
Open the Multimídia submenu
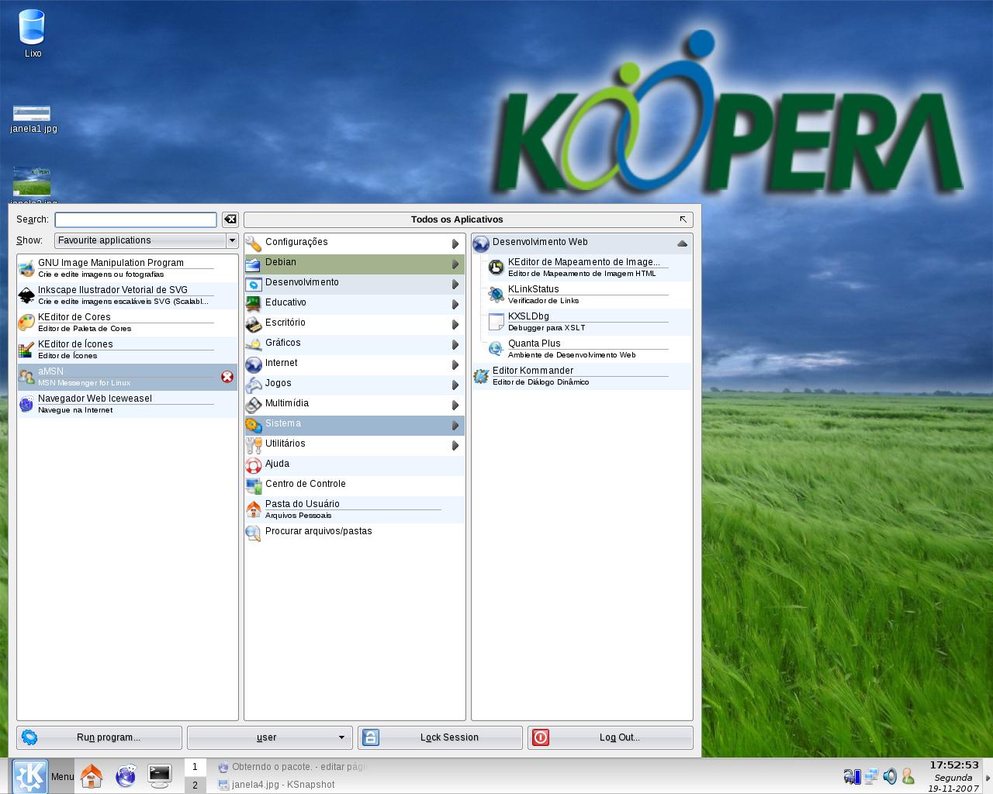pyautogui.click(x=355, y=404)
